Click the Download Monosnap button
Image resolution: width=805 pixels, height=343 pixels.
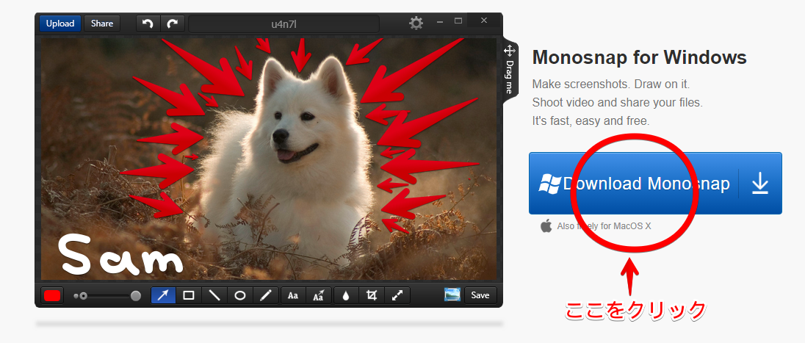coord(655,184)
